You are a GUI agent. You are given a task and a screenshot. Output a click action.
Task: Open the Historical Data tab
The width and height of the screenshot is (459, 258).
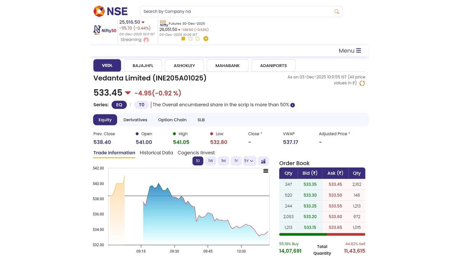(156, 153)
